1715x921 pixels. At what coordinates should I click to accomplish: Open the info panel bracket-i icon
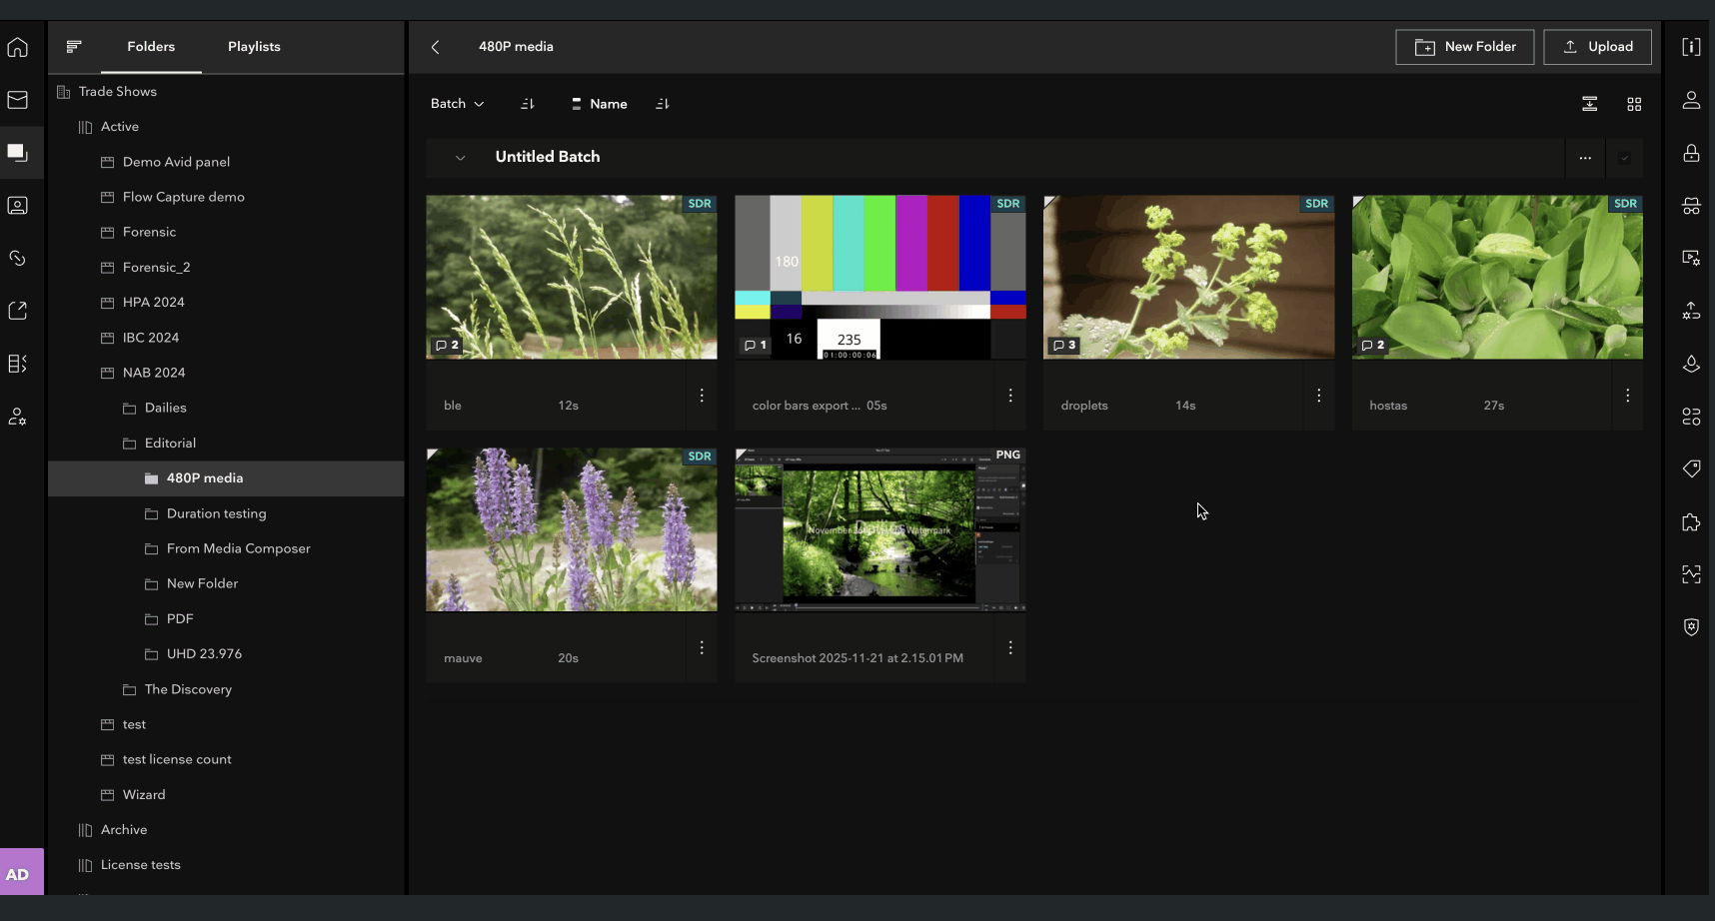1691,47
